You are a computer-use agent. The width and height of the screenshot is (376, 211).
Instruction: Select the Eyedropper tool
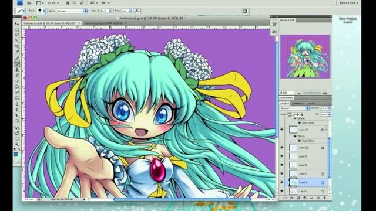[17, 52]
